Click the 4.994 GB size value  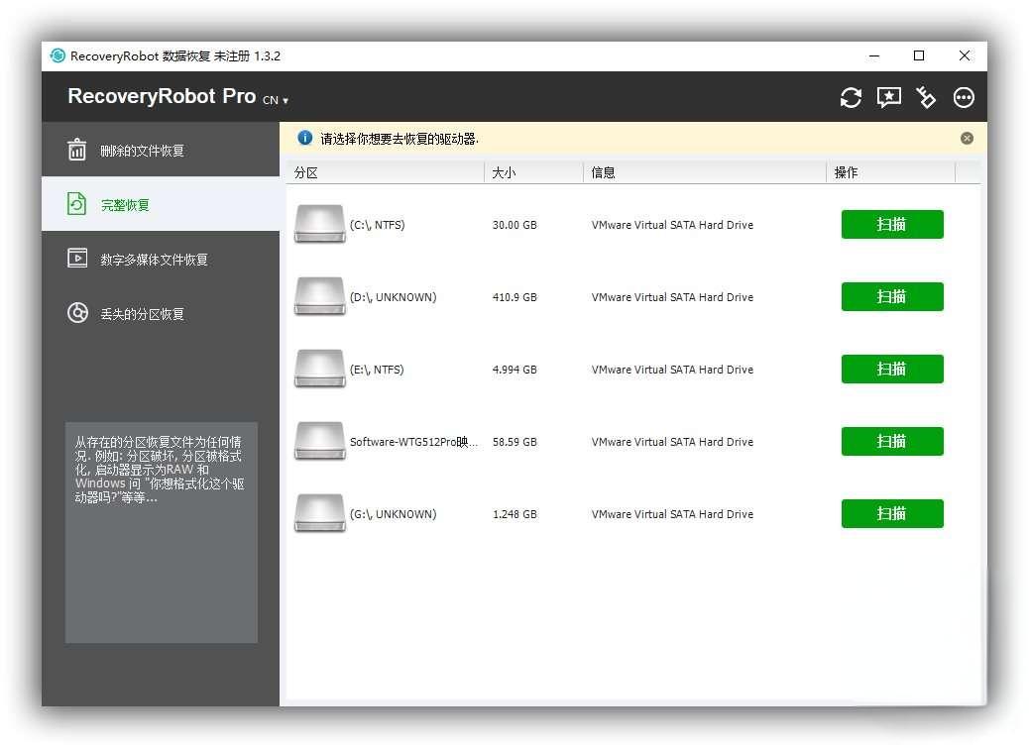tap(514, 370)
